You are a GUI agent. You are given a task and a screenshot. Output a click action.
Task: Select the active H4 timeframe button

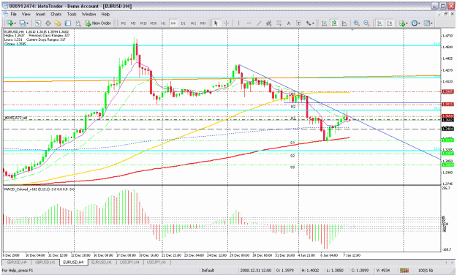click(173, 23)
